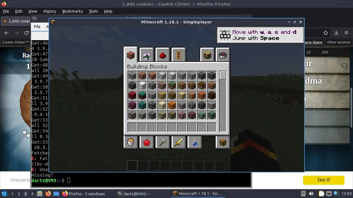The height and width of the screenshot is (198, 353).
Task: Open Firefox Bookmarks menu
Action: [73, 11]
